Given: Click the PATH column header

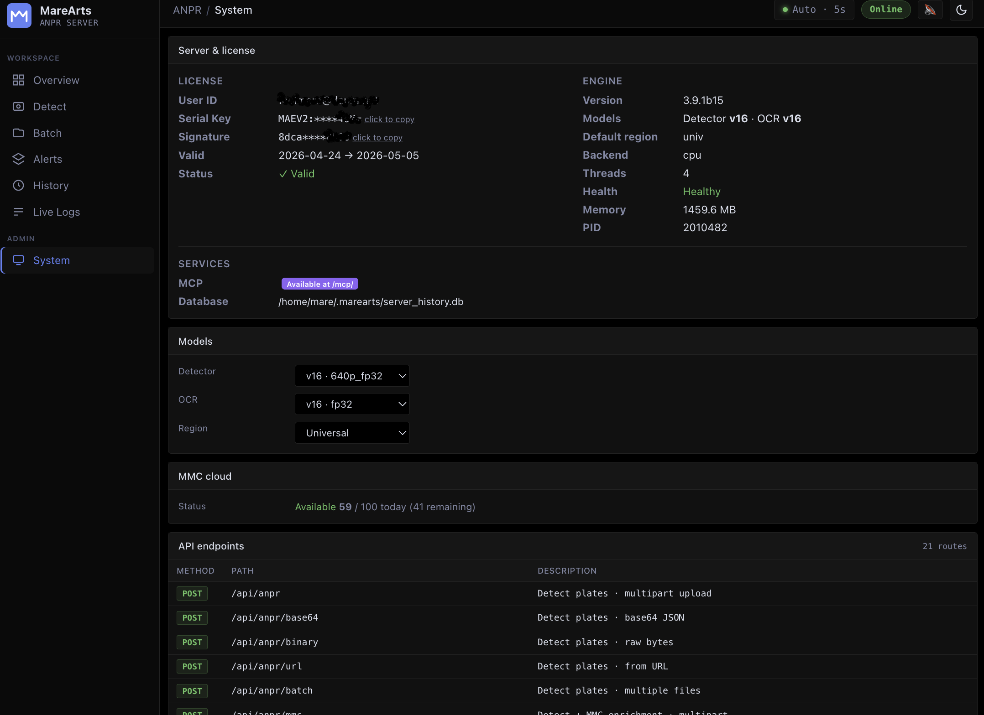Looking at the screenshot, I should pos(242,571).
